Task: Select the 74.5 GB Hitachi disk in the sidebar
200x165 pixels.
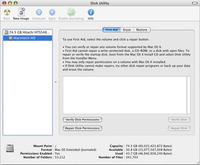Action: (x=28, y=32)
